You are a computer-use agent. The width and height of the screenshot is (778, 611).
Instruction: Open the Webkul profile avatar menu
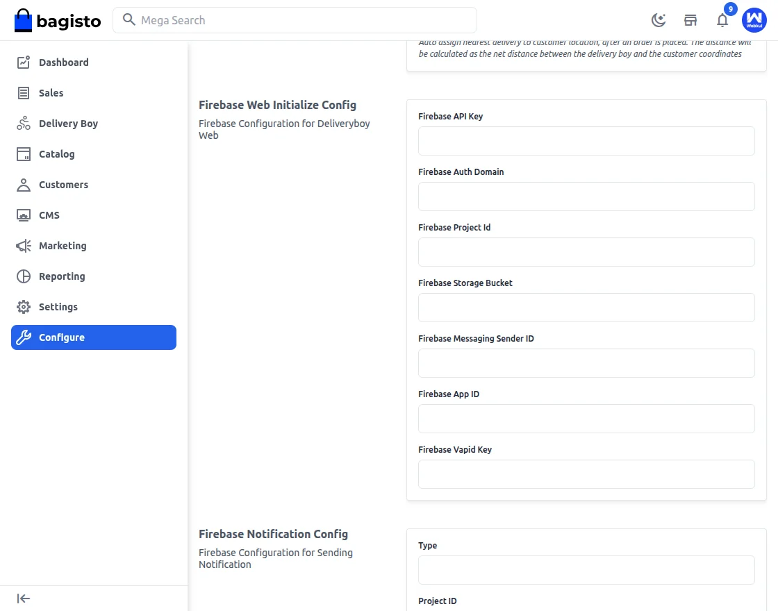(754, 20)
